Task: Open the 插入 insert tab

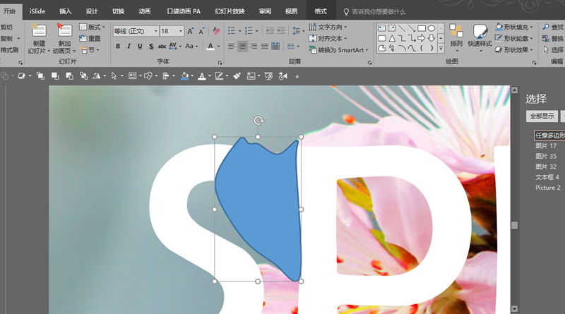Action: point(65,11)
